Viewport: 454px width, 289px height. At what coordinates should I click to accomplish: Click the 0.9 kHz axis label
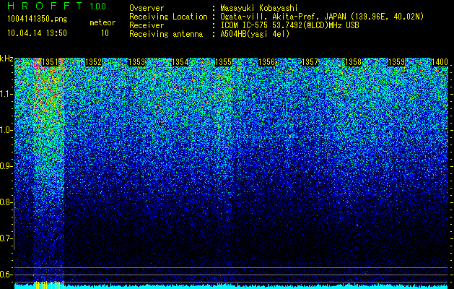(6, 166)
